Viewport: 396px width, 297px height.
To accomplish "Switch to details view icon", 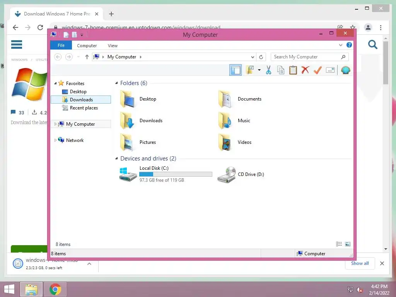I will (339, 244).
